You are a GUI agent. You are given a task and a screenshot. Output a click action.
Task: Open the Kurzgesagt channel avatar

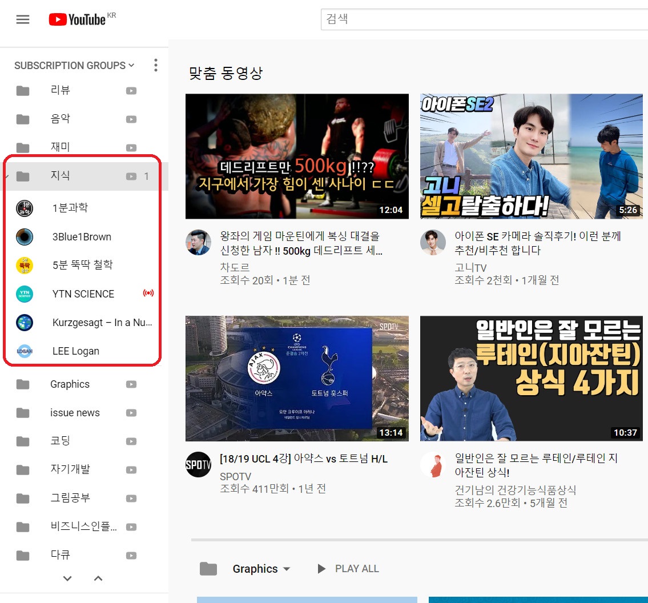25,323
